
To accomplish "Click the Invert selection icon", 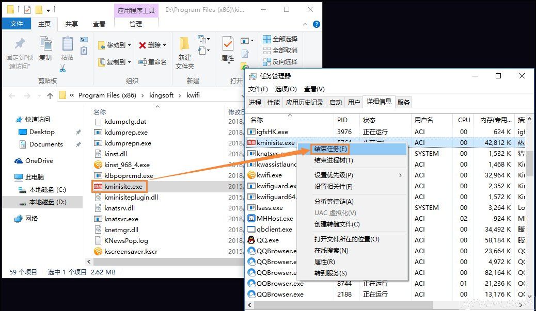I will point(266,62).
